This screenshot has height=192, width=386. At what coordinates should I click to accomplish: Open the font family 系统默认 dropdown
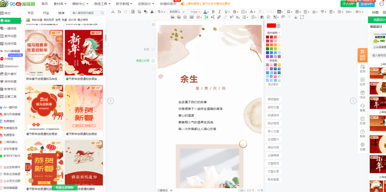click(176, 12)
